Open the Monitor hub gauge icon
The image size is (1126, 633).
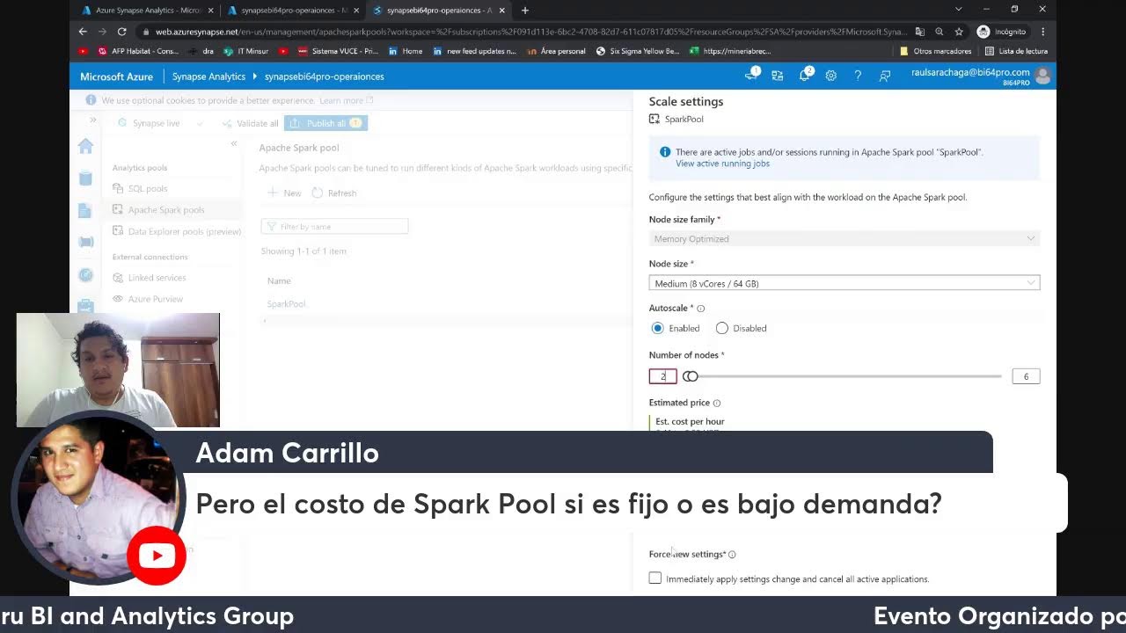tap(85, 274)
